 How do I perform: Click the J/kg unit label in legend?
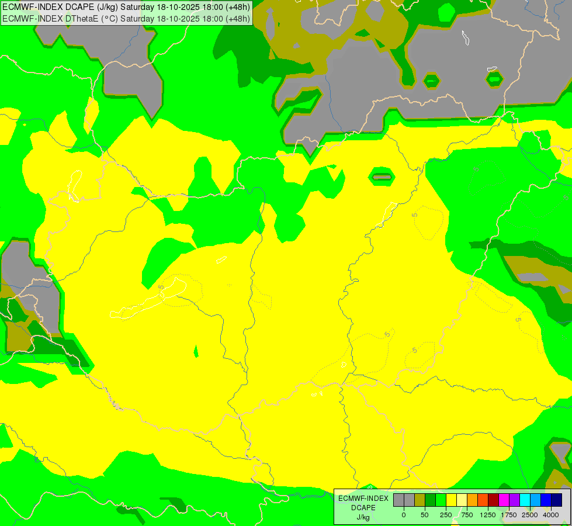(363, 517)
